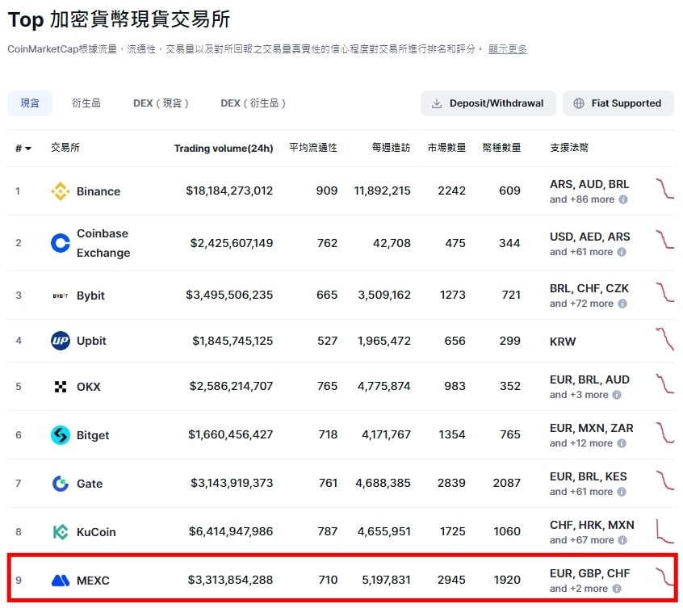Open Binance volume sparkline chart

click(664, 189)
